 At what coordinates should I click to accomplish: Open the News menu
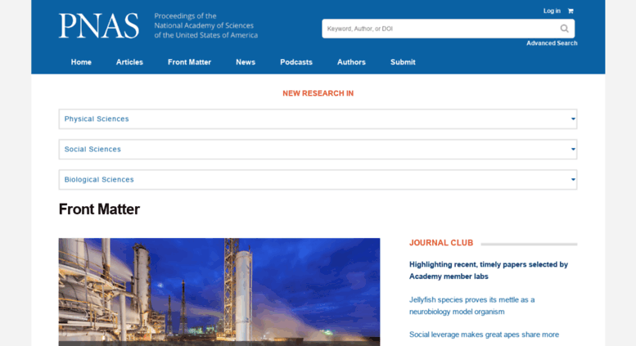(x=246, y=62)
